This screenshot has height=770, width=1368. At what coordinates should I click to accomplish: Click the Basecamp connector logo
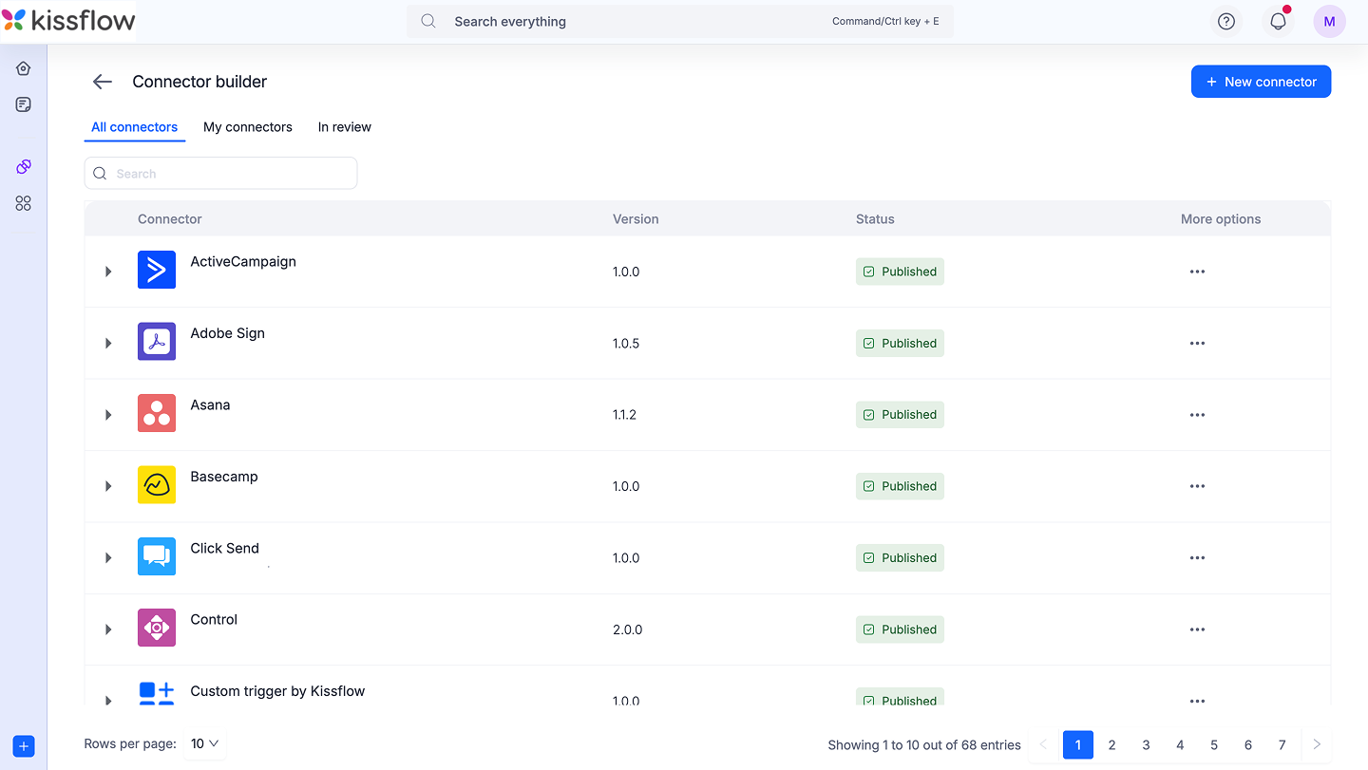click(157, 484)
